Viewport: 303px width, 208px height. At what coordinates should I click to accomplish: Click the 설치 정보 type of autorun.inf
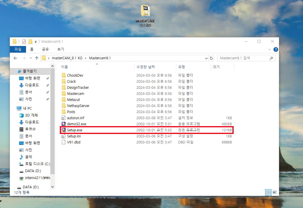point(185,118)
